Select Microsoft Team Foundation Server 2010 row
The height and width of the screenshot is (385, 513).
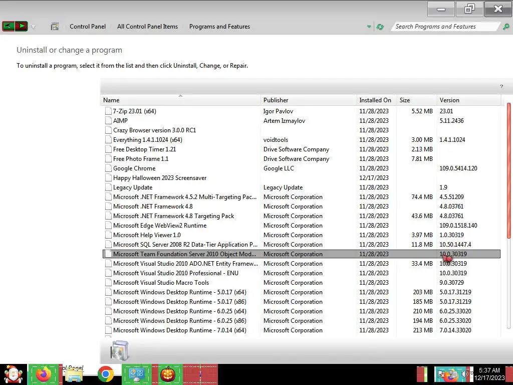[x=301, y=254]
